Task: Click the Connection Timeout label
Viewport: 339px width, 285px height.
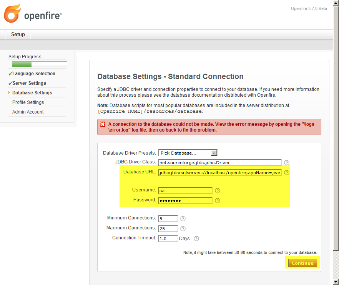Action: (x=134, y=238)
